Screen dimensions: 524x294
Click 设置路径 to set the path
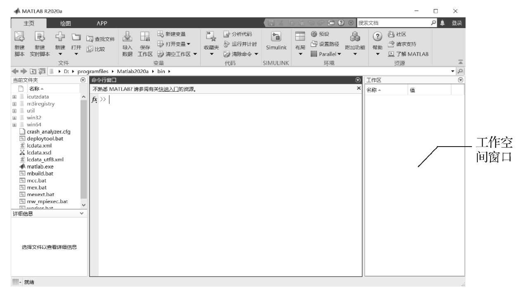(325, 44)
